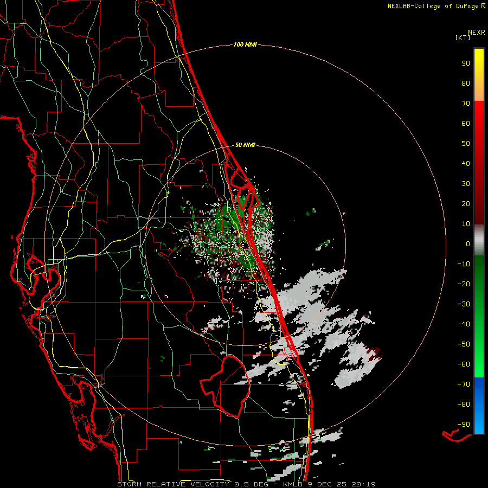
Task: Select the -80 scale value
Action: 464,404
